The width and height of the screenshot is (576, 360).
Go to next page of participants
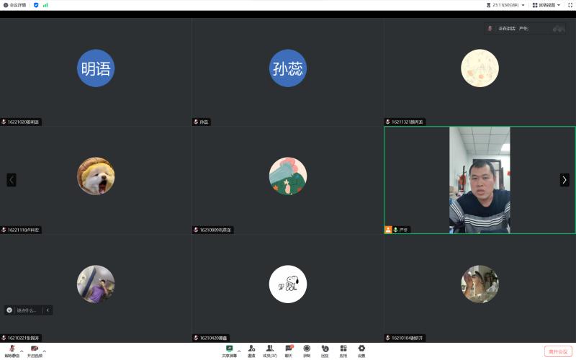pos(564,180)
